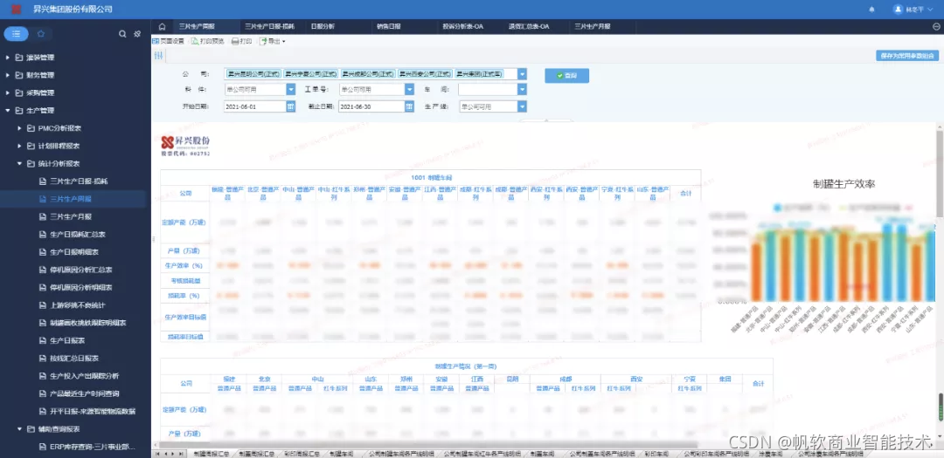Viewport: 944px width, 458px height.
Task: Expand the 财务管理 folder
Action: tap(8, 75)
